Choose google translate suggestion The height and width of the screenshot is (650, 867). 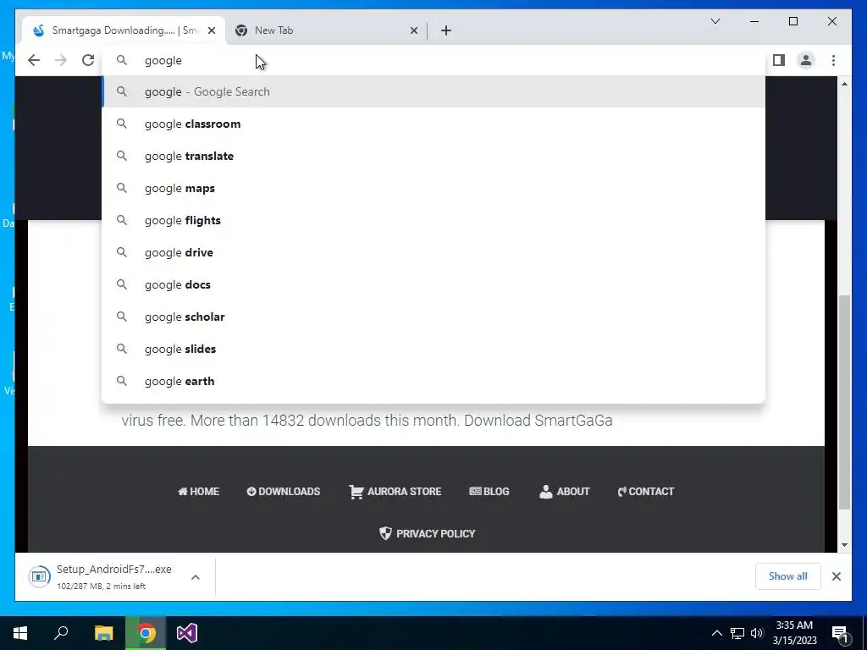433,156
